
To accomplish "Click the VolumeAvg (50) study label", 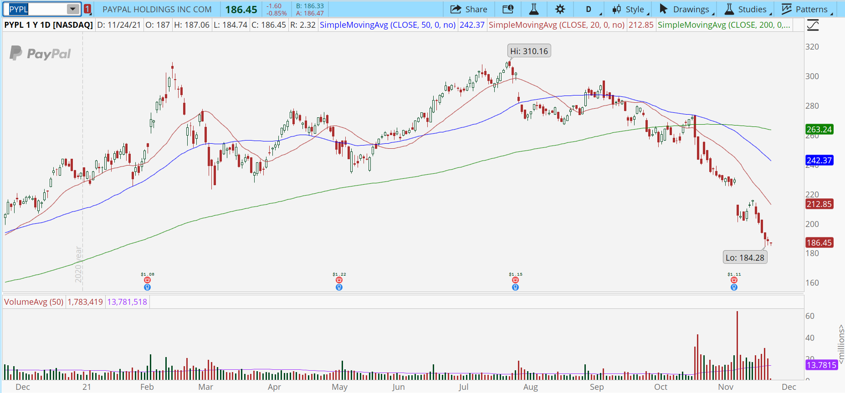I will pyautogui.click(x=34, y=302).
